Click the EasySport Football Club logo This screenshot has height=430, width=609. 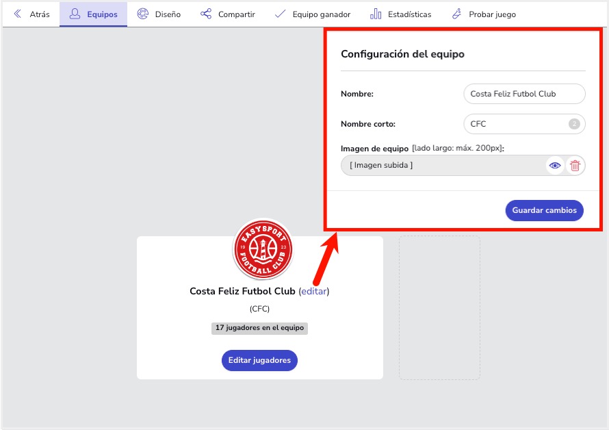click(x=263, y=249)
